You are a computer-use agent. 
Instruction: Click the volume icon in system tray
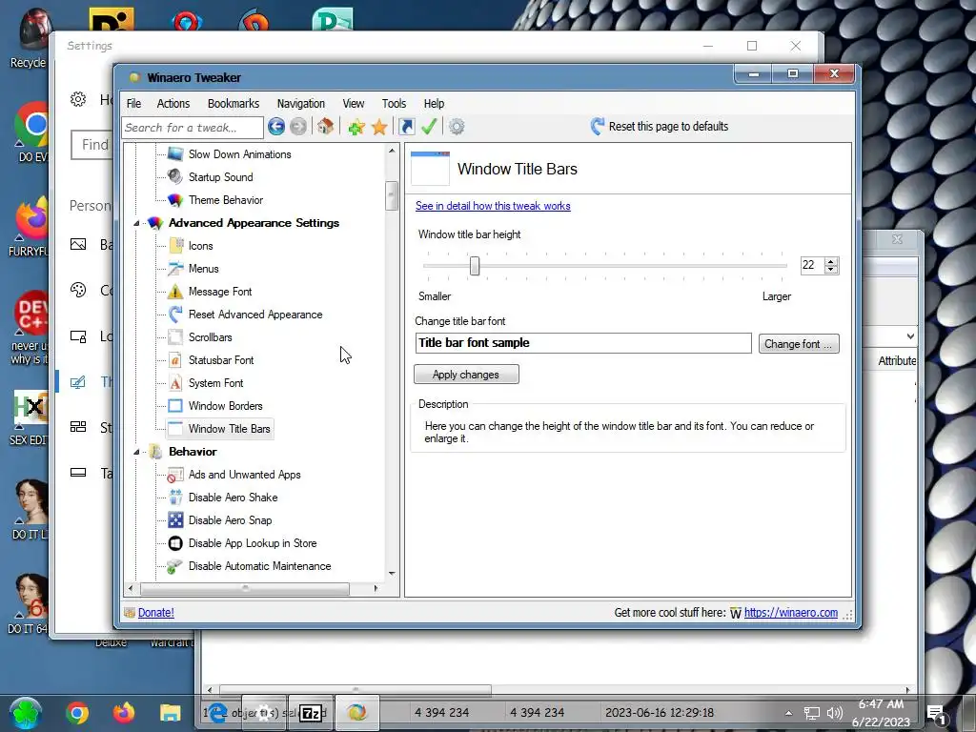(834, 713)
